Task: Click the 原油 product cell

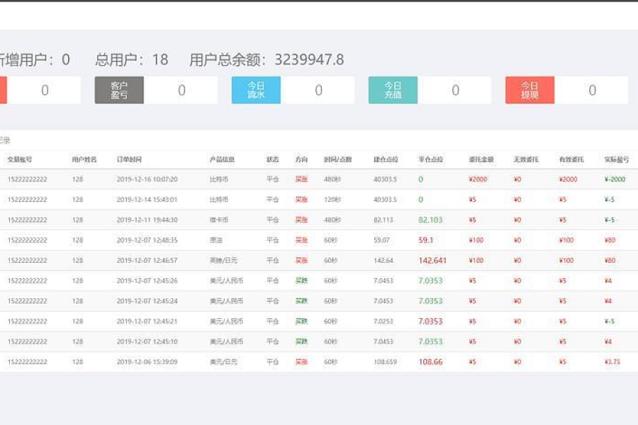Action: point(216,240)
